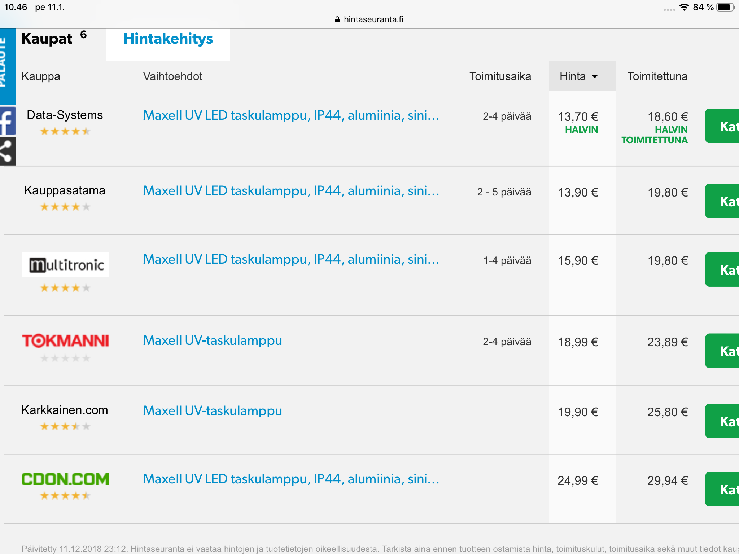Open Tokmanni Maxell UV-taskulamppu link
Image resolution: width=739 pixels, height=554 pixels.
[x=212, y=340]
